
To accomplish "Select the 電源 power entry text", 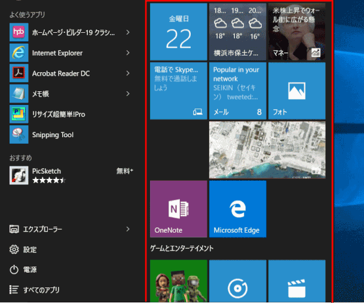I will (30, 270).
